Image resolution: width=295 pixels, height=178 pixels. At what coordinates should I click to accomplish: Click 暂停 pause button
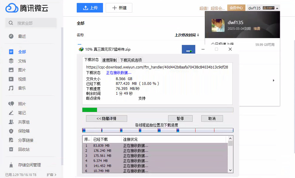180,118
